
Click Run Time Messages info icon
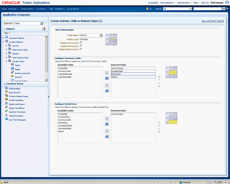(6, 119)
